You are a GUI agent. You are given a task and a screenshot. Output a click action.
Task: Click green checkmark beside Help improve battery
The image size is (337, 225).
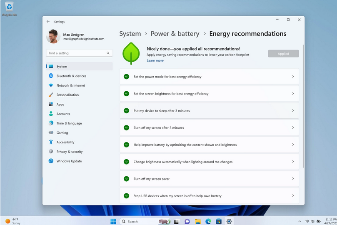(x=126, y=145)
